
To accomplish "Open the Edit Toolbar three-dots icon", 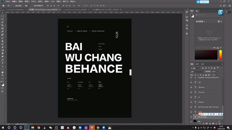I will point(2,79).
